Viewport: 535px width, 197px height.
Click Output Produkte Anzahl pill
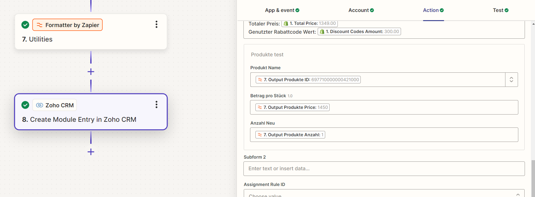point(290,135)
